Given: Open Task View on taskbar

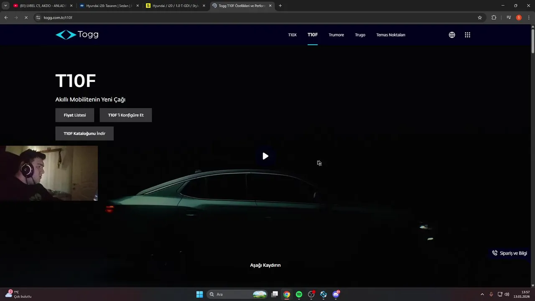Looking at the screenshot, I should [x=275, y=294].
